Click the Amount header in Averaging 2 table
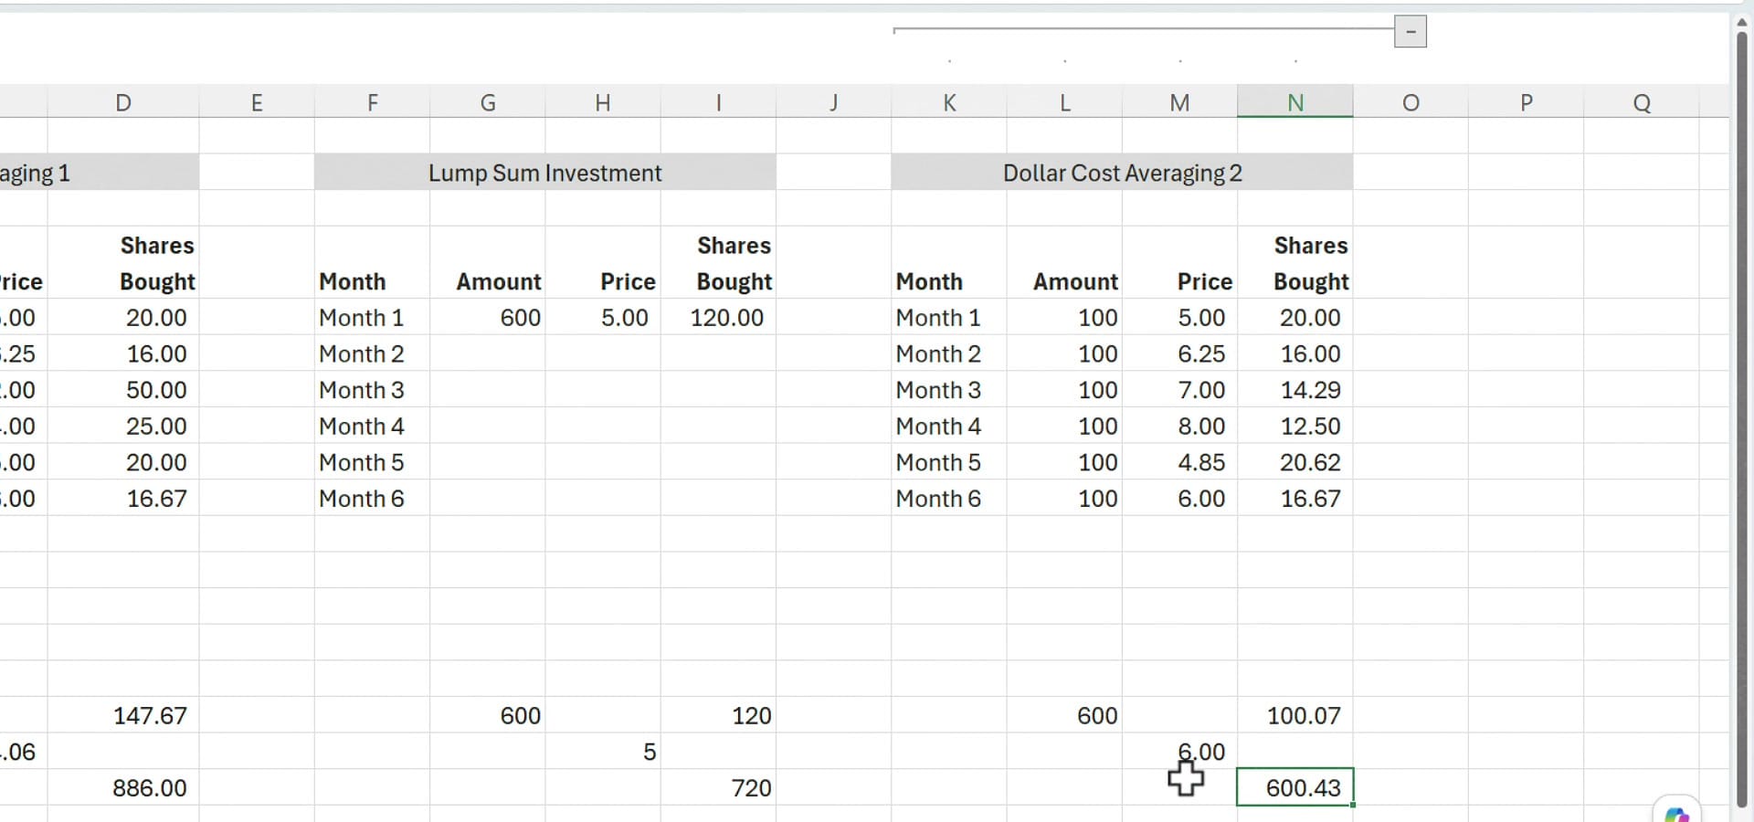Viewport: 1754px width, 822px height. pyautogui.click(x=1064, y=281)
